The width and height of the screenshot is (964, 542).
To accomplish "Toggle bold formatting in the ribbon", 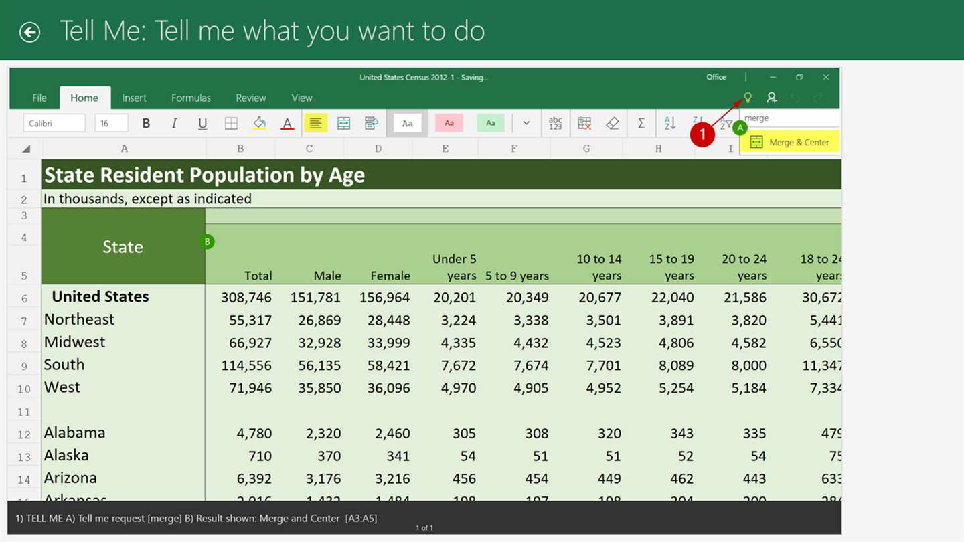I will pos(146,123).
